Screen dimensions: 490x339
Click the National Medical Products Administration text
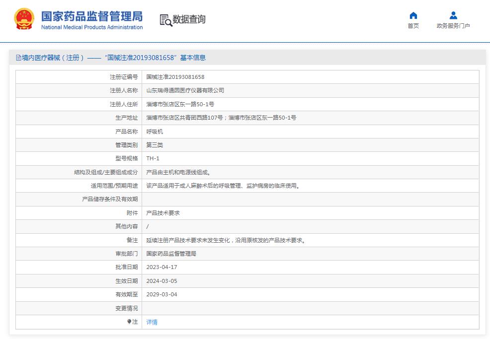point(91,27)
